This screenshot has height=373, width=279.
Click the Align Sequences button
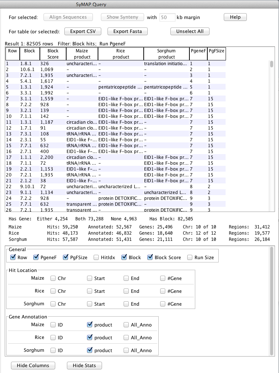(x=68, y=17)
